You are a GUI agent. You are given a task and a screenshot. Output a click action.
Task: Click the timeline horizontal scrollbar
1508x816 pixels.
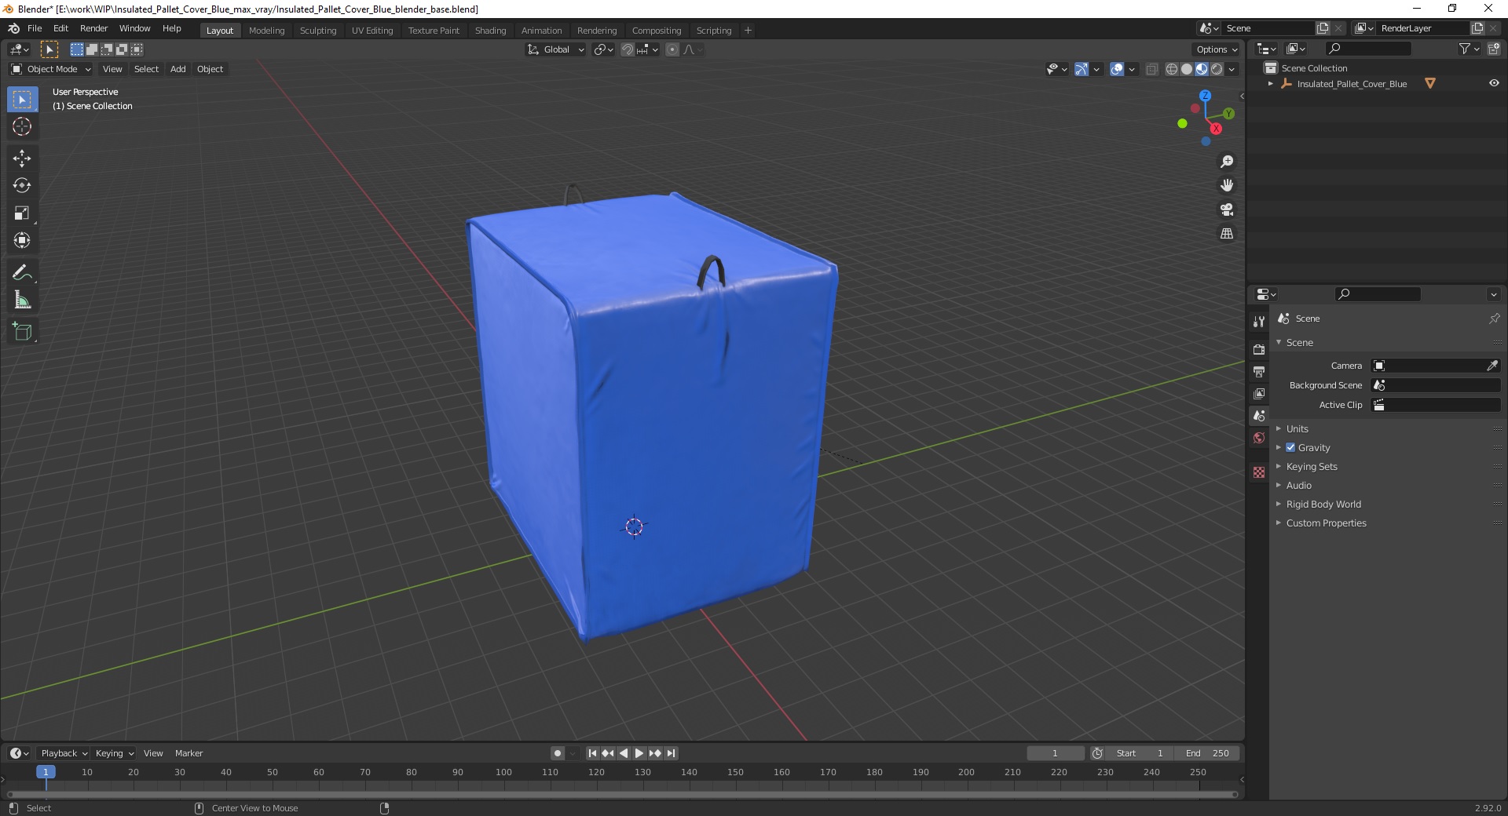tap(621, 794)
